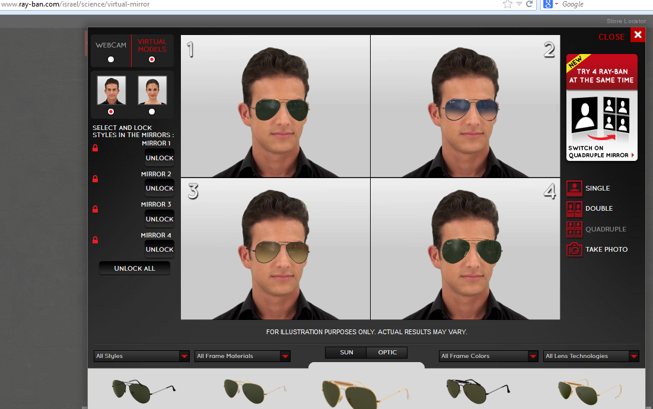Choose the Quadruple mirror layout icon
653x409 pixels.
[x=574, y=229]
